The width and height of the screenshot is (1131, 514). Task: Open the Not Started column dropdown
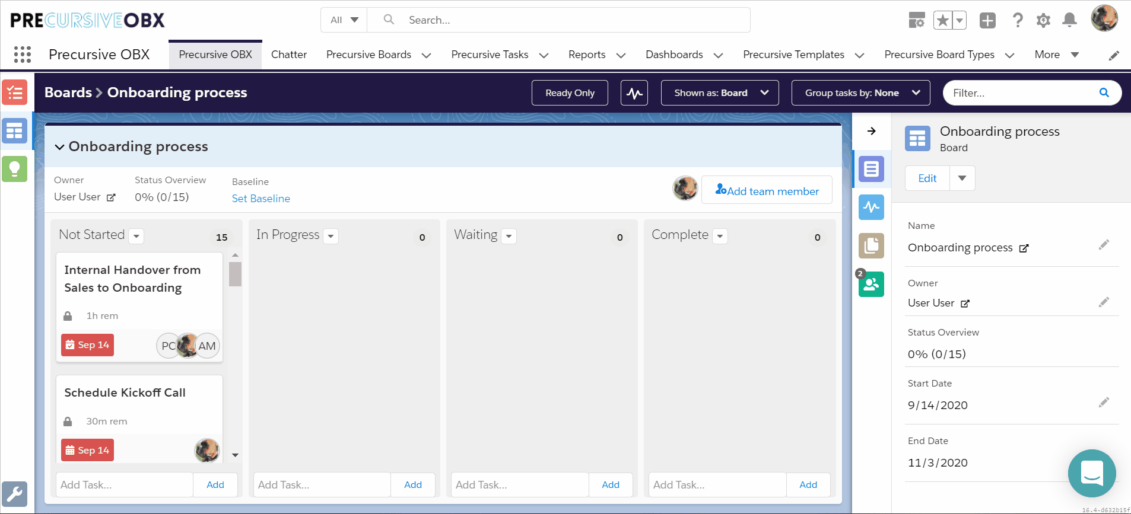pyautogui.click(x=136, y=236)
